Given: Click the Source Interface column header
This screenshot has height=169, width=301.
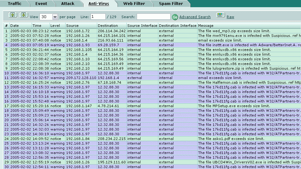Looking at the screenshot, I should [142, 26].
